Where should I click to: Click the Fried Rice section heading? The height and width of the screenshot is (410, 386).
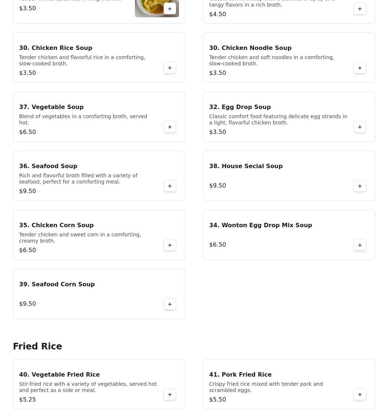point(37,346)
